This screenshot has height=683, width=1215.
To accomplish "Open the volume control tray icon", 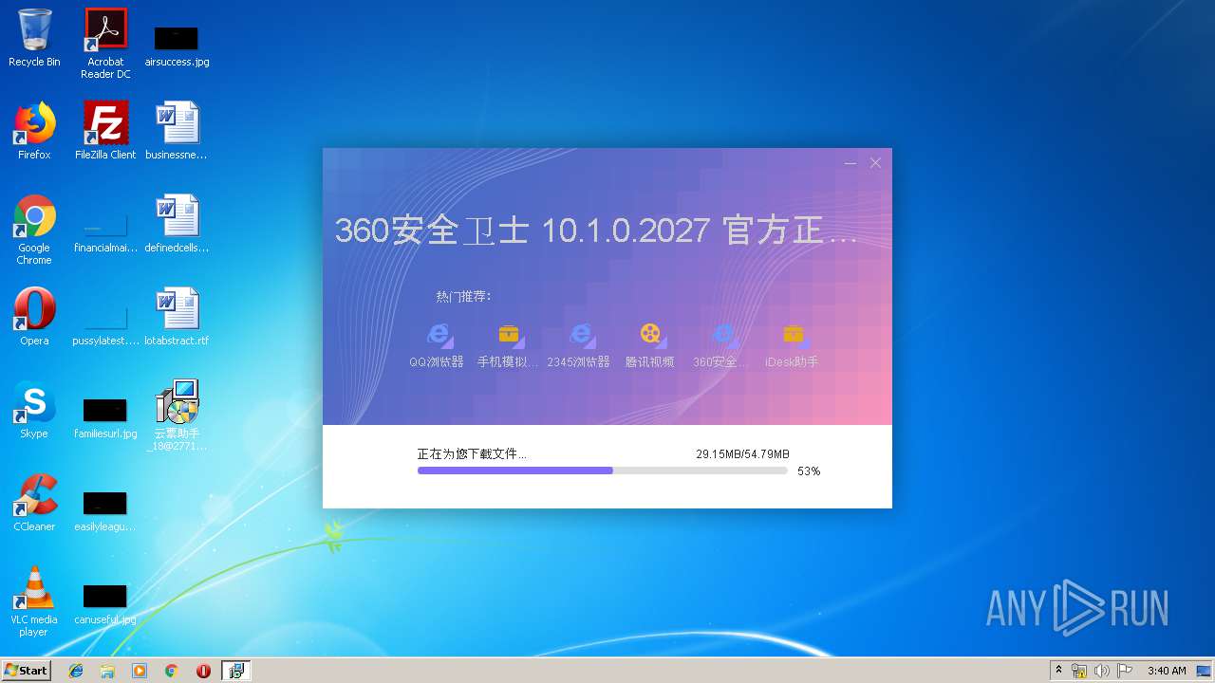I will (1101, 671).
